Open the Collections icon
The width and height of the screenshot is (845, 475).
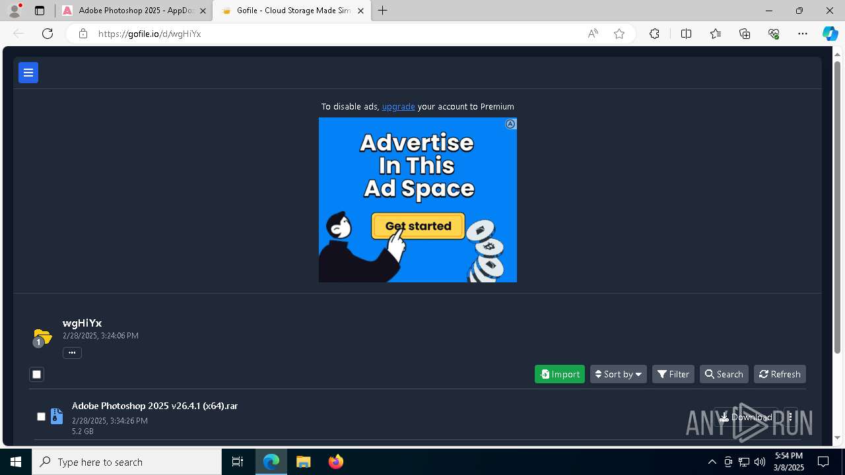click(x=745, y=34)
